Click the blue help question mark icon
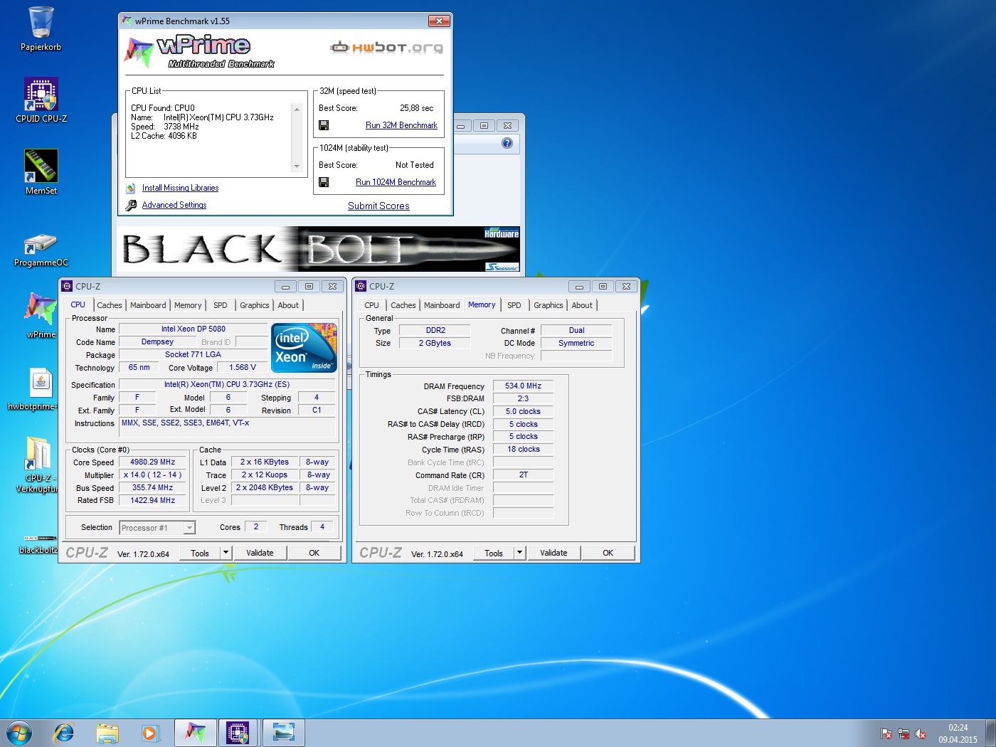 tap(507, 143)
